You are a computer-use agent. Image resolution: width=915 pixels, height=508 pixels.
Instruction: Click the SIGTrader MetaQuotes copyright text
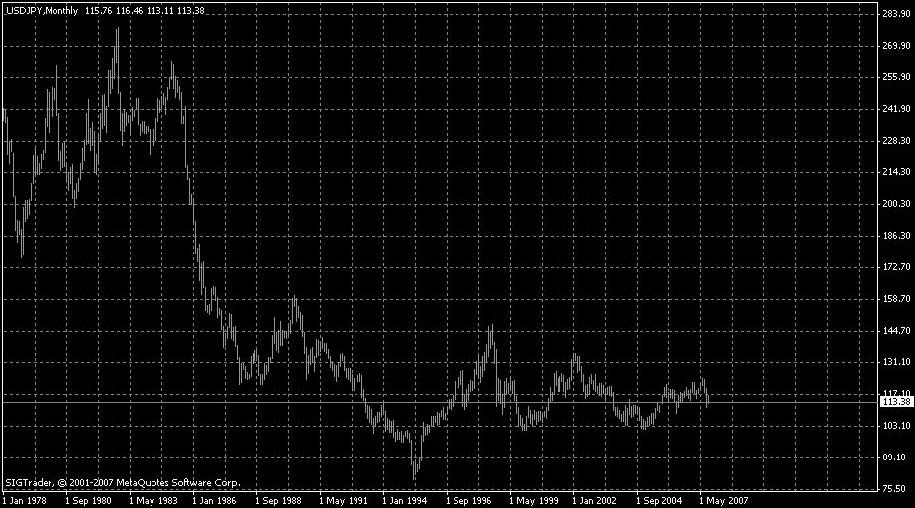click(x=123, y=483)
